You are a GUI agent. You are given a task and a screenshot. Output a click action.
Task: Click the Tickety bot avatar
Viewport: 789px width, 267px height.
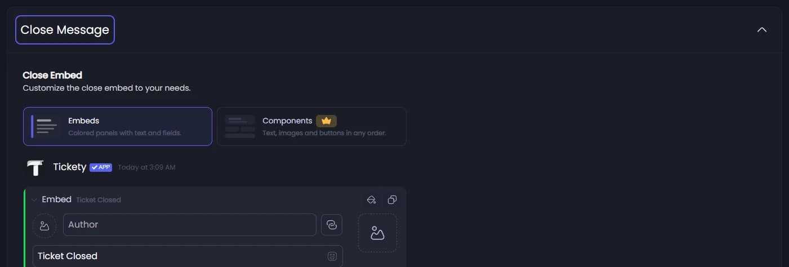35,167
